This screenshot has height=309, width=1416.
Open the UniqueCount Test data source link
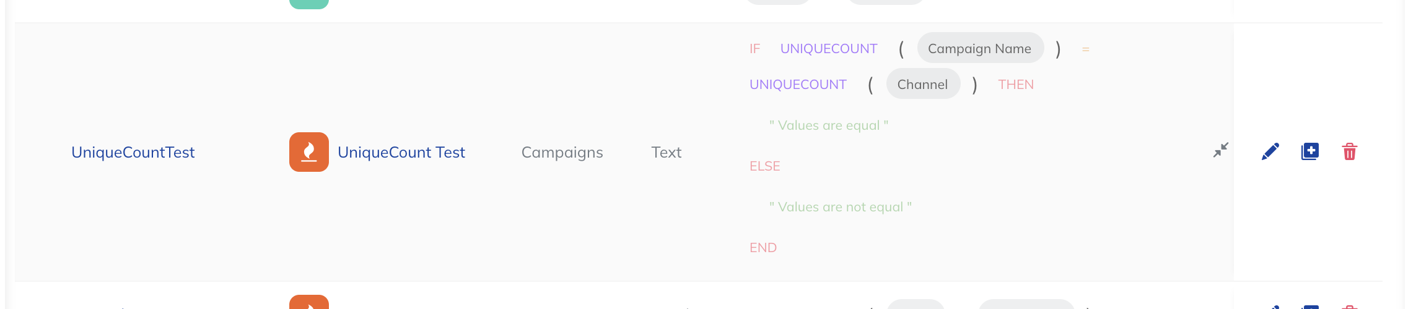point(401,153)
